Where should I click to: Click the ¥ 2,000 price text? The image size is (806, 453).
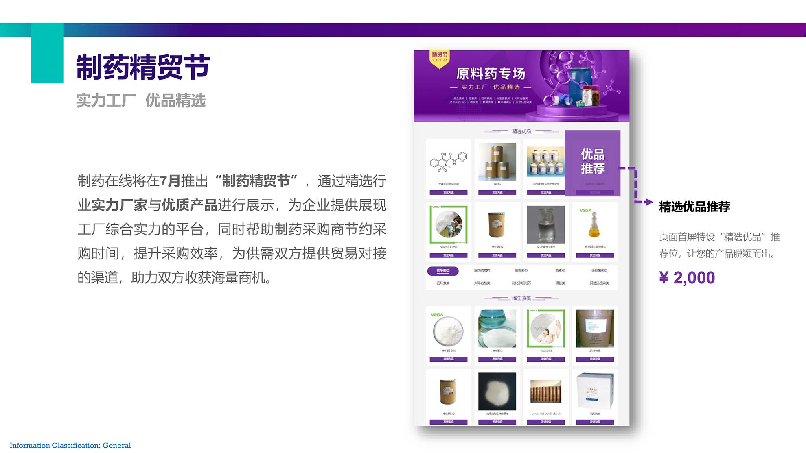tap(687, 278)
